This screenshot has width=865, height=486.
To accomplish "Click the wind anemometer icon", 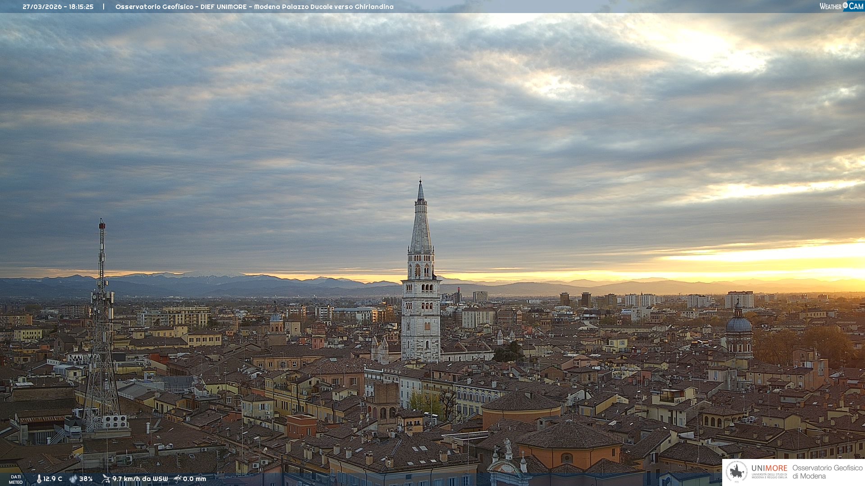I will pyautogui.click(x=106, y=479).
